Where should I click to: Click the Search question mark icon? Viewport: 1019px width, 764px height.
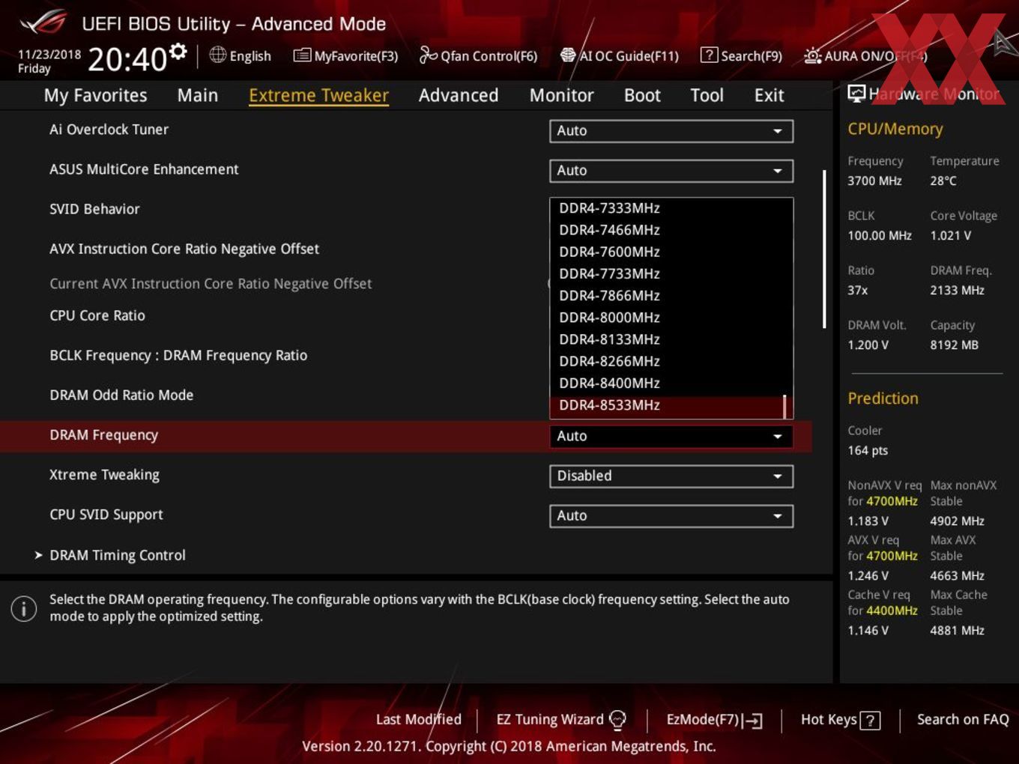(x=709, y=55)
